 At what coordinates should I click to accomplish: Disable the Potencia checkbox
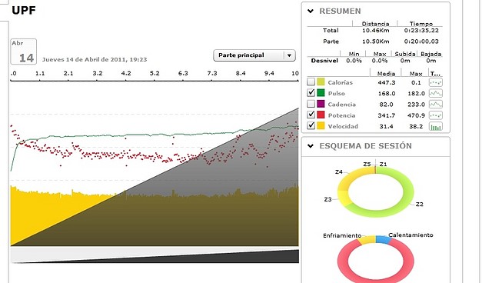311,115
